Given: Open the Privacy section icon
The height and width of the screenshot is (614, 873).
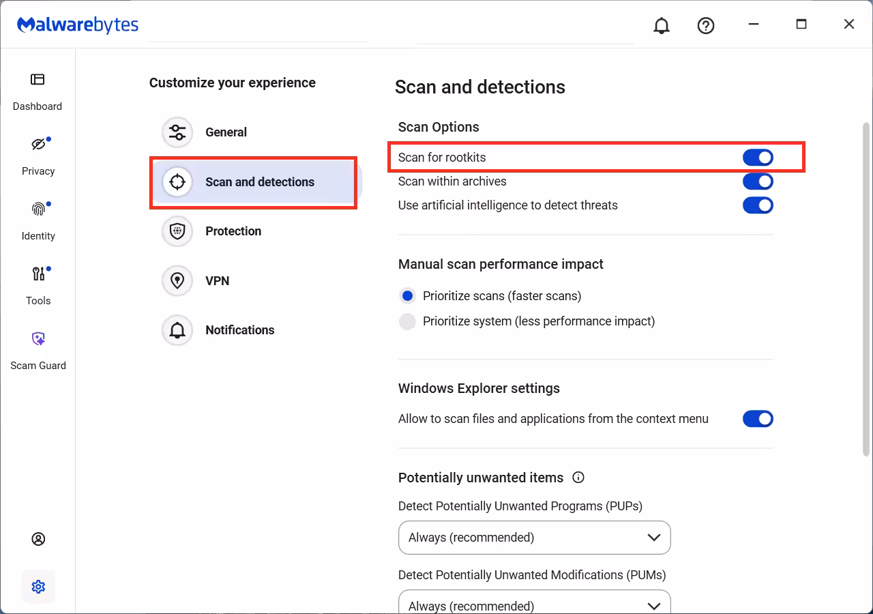Looking at the screenshot, I should click(x=38, y=145).
